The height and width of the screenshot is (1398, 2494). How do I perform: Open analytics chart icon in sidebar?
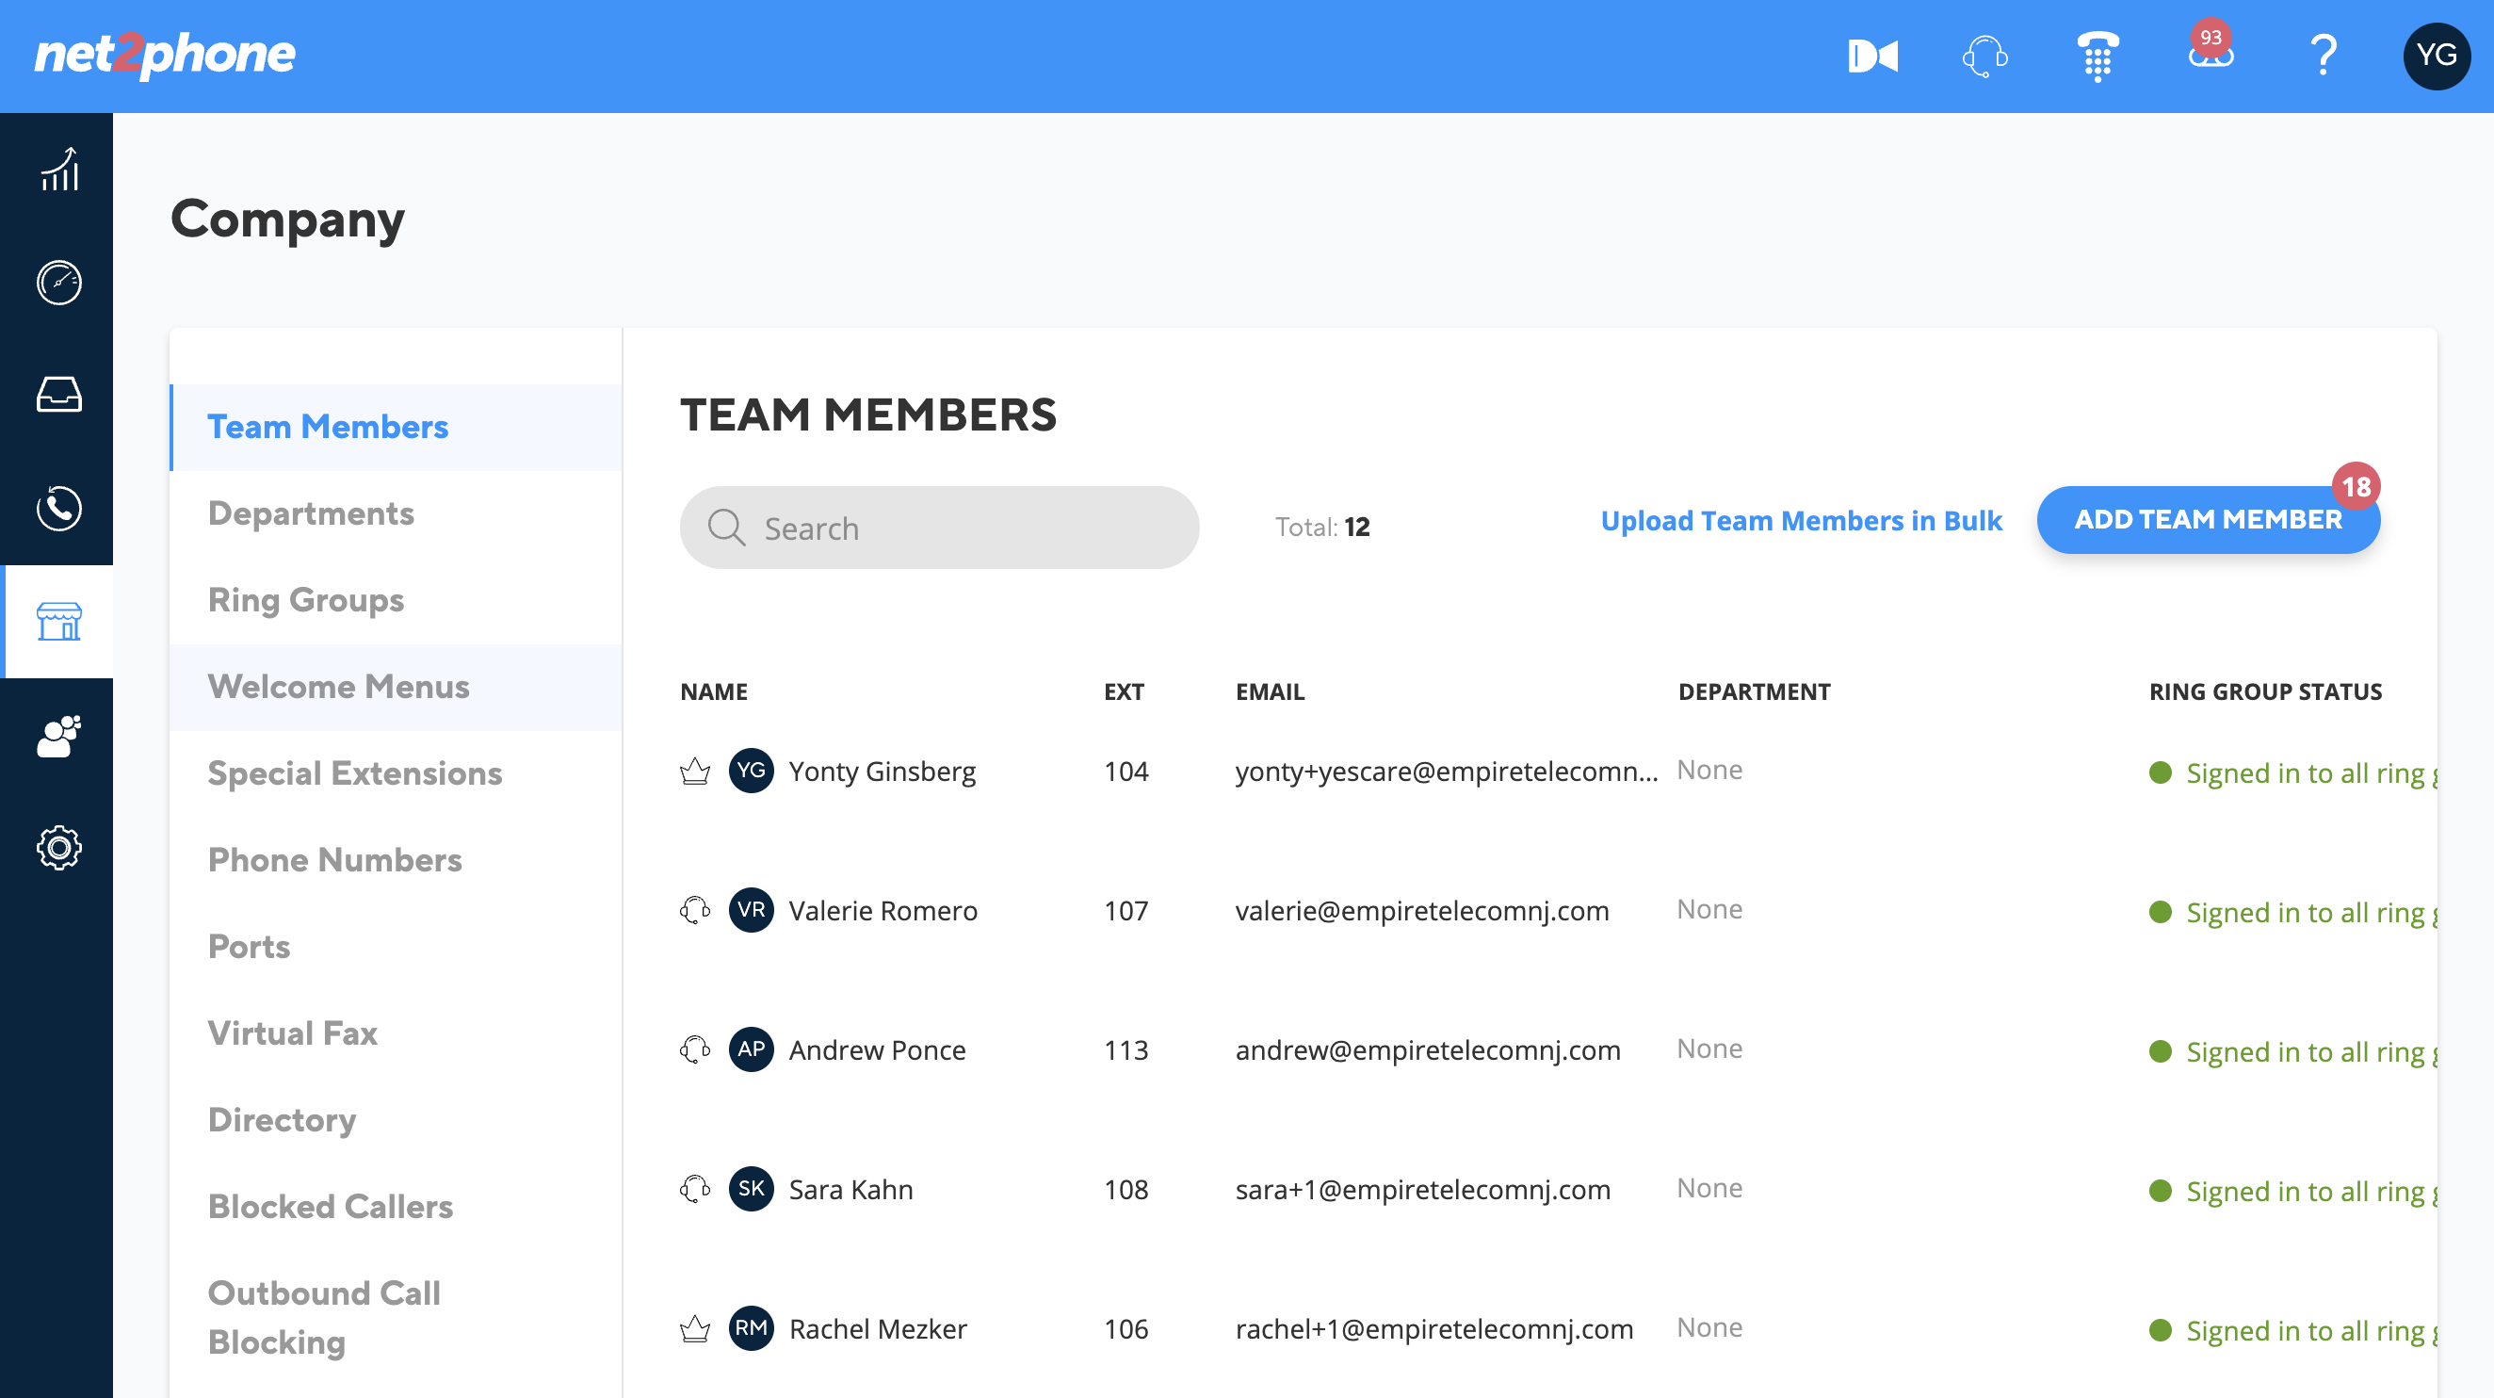click(59, 170)
